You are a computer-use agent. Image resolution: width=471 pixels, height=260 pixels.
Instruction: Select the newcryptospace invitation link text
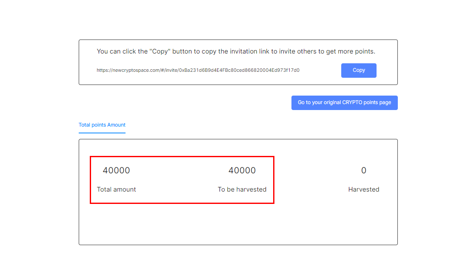pyautogui.click(x=198, y=70)
